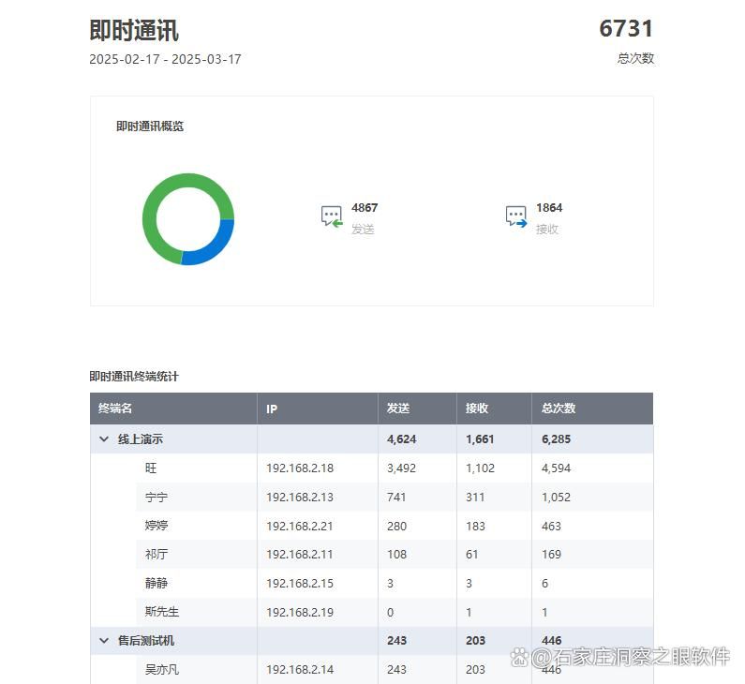Select the 线上演示 group row label
Image resolution: width=745 pixels, height=684 pixels.
(141, 439)
